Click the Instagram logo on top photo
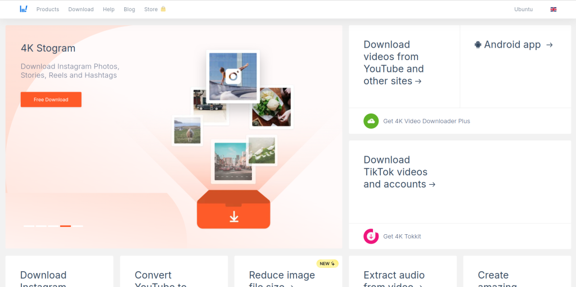 pos(233,76)
